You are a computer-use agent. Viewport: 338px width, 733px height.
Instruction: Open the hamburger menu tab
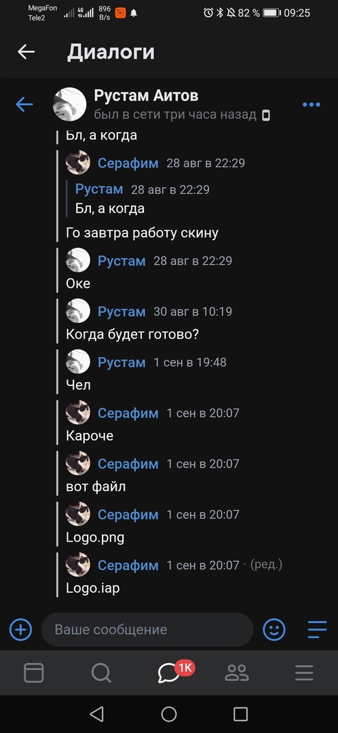tap(304, 673)
